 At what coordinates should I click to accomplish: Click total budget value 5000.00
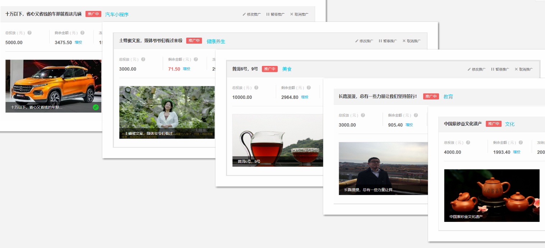coord(14,42)
